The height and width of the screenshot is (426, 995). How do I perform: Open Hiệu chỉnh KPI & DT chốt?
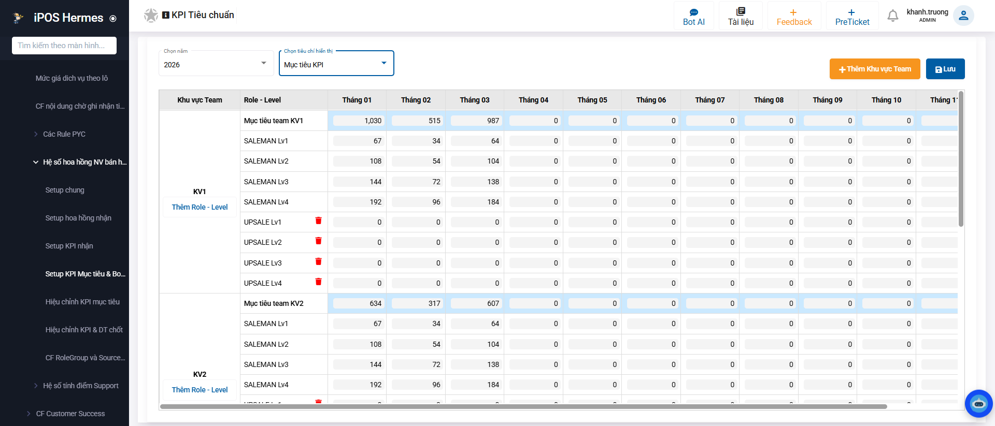(84, 330)
